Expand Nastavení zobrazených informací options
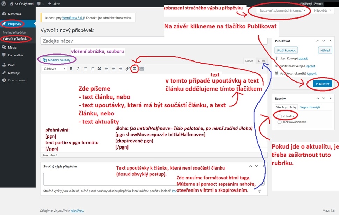The height and width of the screenshot is (215, 339). [x=283, y=10]
